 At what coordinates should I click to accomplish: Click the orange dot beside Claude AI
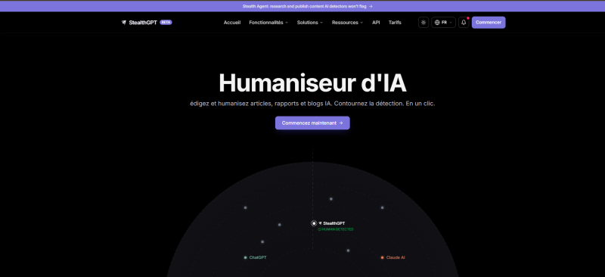pos(383,257)
